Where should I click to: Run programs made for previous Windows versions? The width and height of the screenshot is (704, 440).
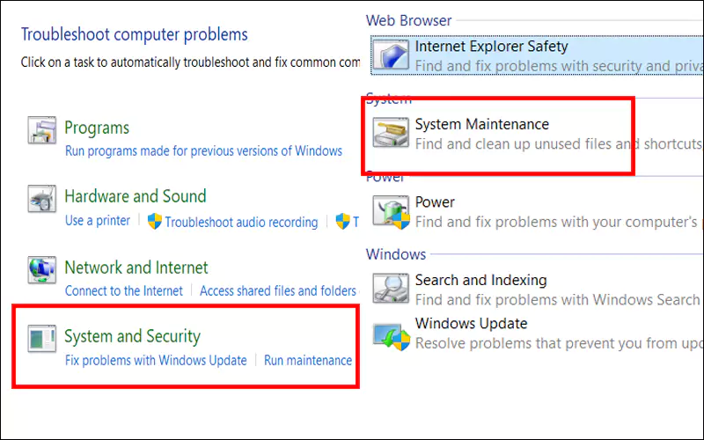[x=203, y=150]
